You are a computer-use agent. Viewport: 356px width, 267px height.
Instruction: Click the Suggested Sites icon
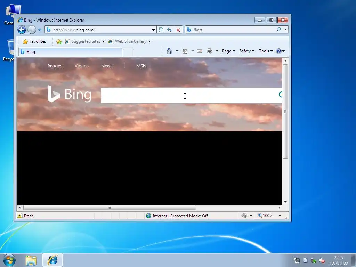(67, 41)
